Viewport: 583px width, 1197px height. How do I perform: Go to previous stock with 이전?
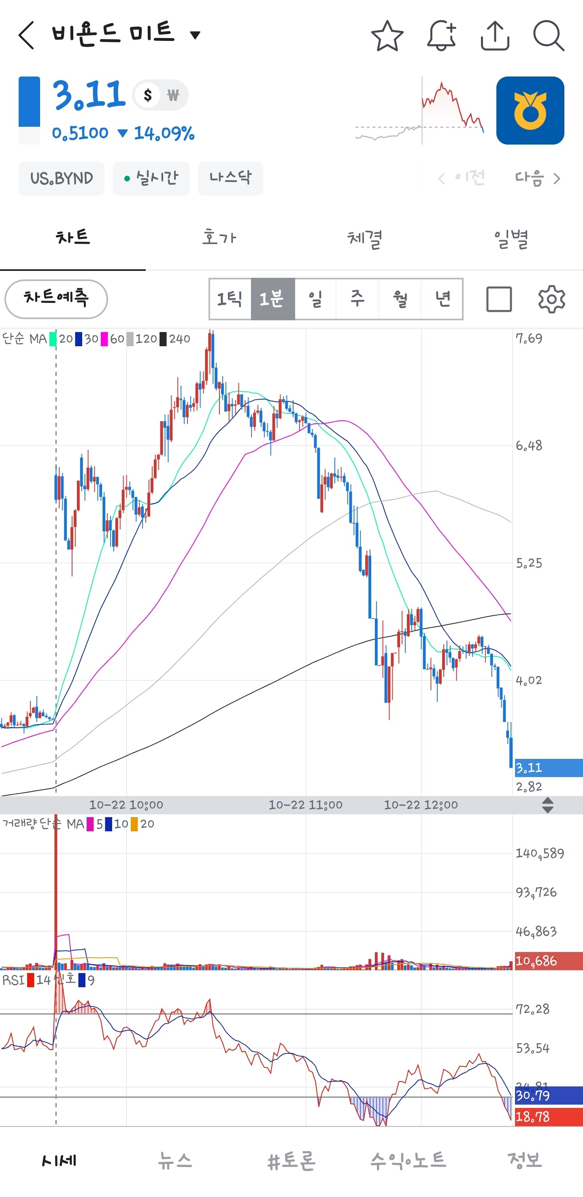click(462, 179)
